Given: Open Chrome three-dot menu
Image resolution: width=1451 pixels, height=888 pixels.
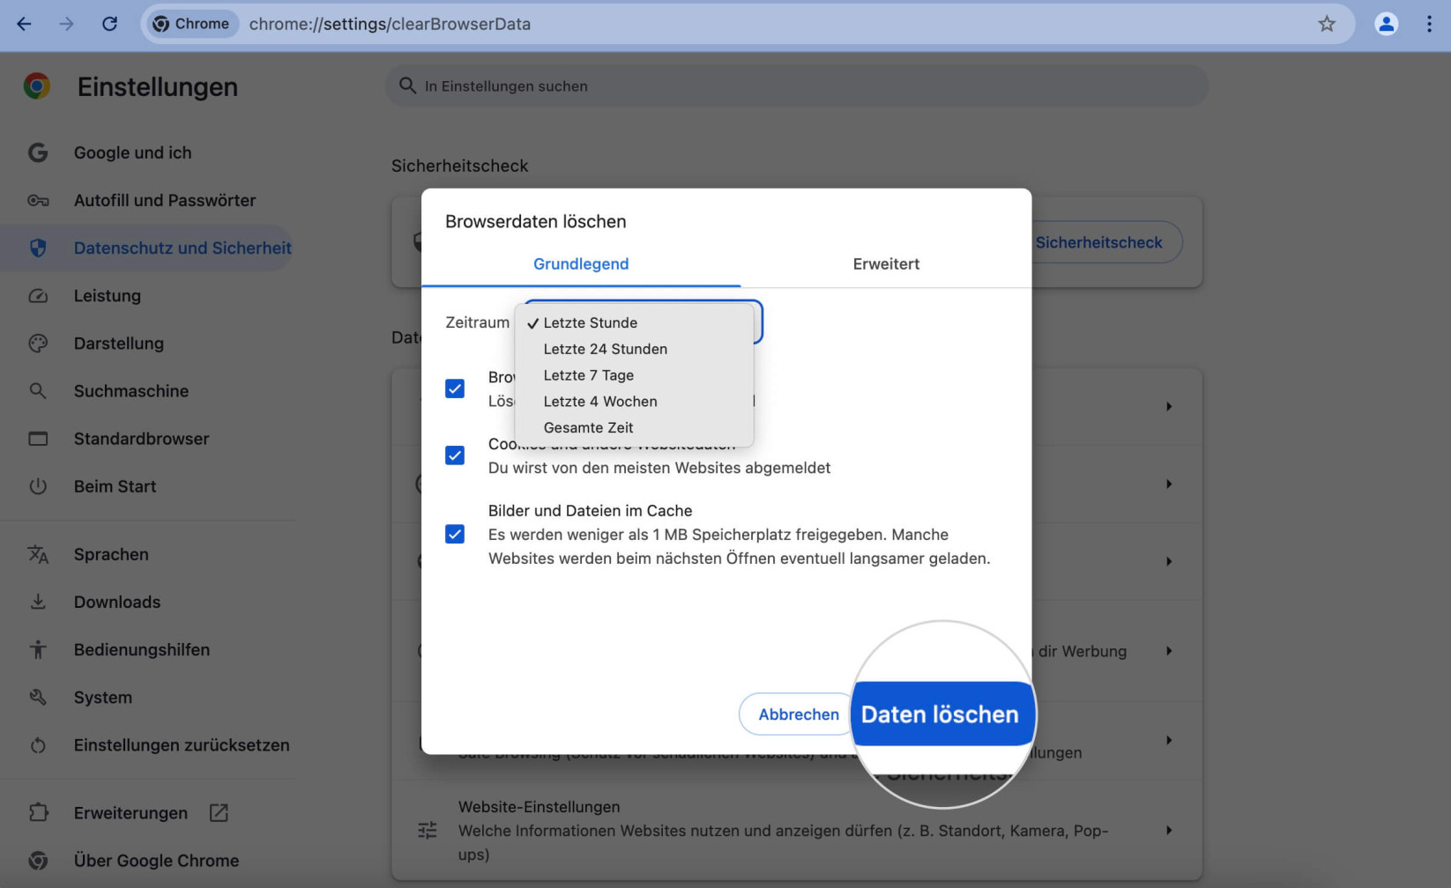Looking at the screenshot, I should pyautogui.click(x=1429, y=24).
